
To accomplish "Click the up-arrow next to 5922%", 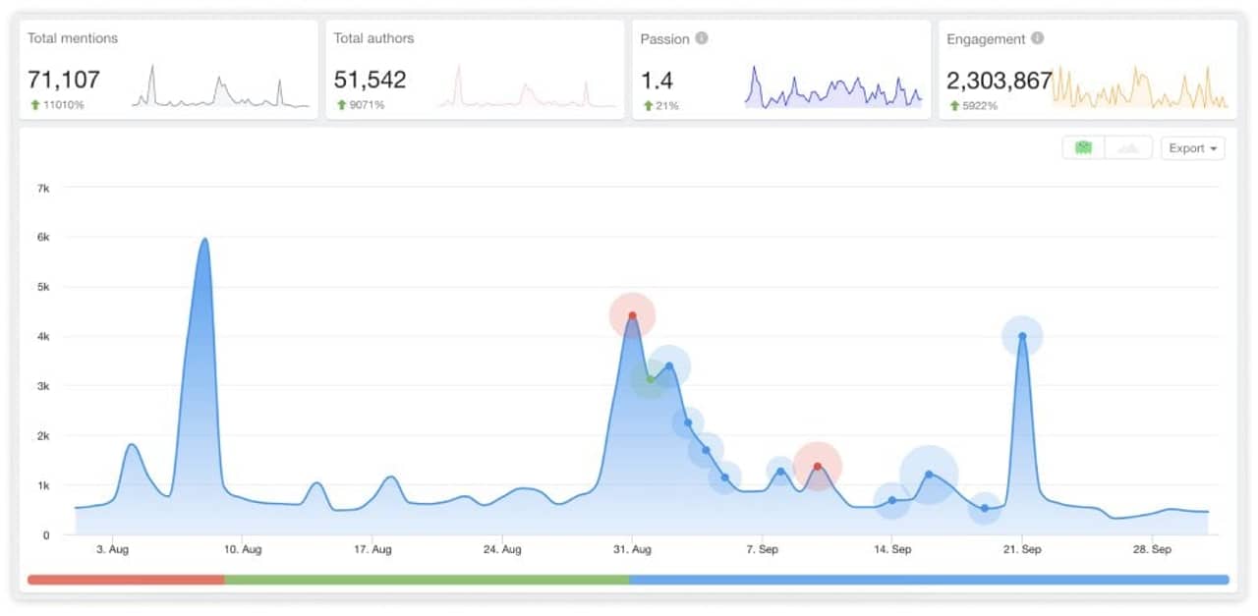I will click(952, 103).
